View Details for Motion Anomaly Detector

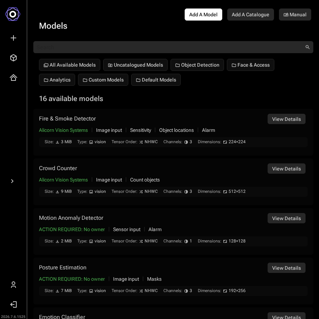(286, 218)
